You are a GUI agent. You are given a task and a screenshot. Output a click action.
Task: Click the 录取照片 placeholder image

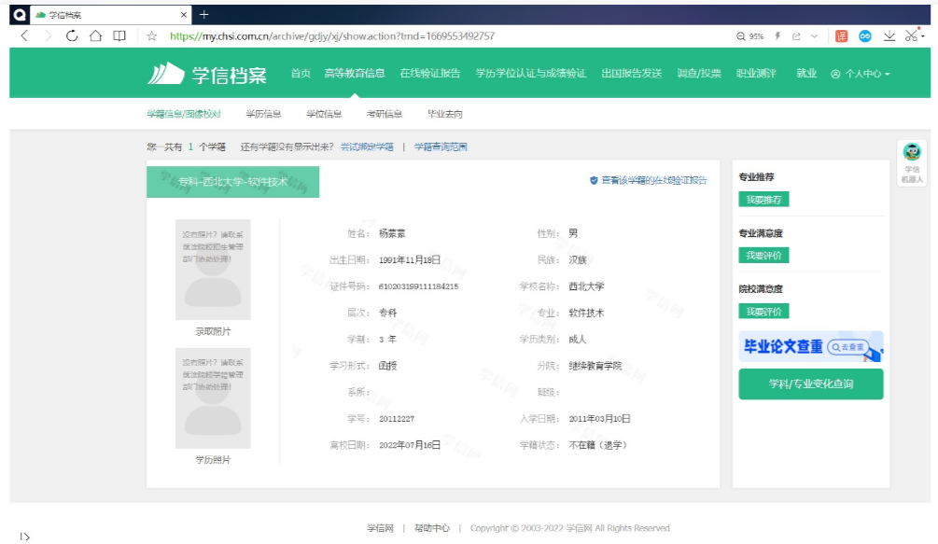click(x=213, y=270)
